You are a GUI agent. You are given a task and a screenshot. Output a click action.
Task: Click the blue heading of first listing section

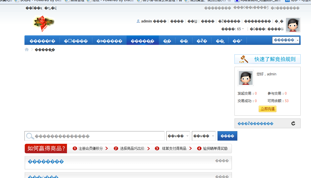pyautogui.click(x=46, y=162)
